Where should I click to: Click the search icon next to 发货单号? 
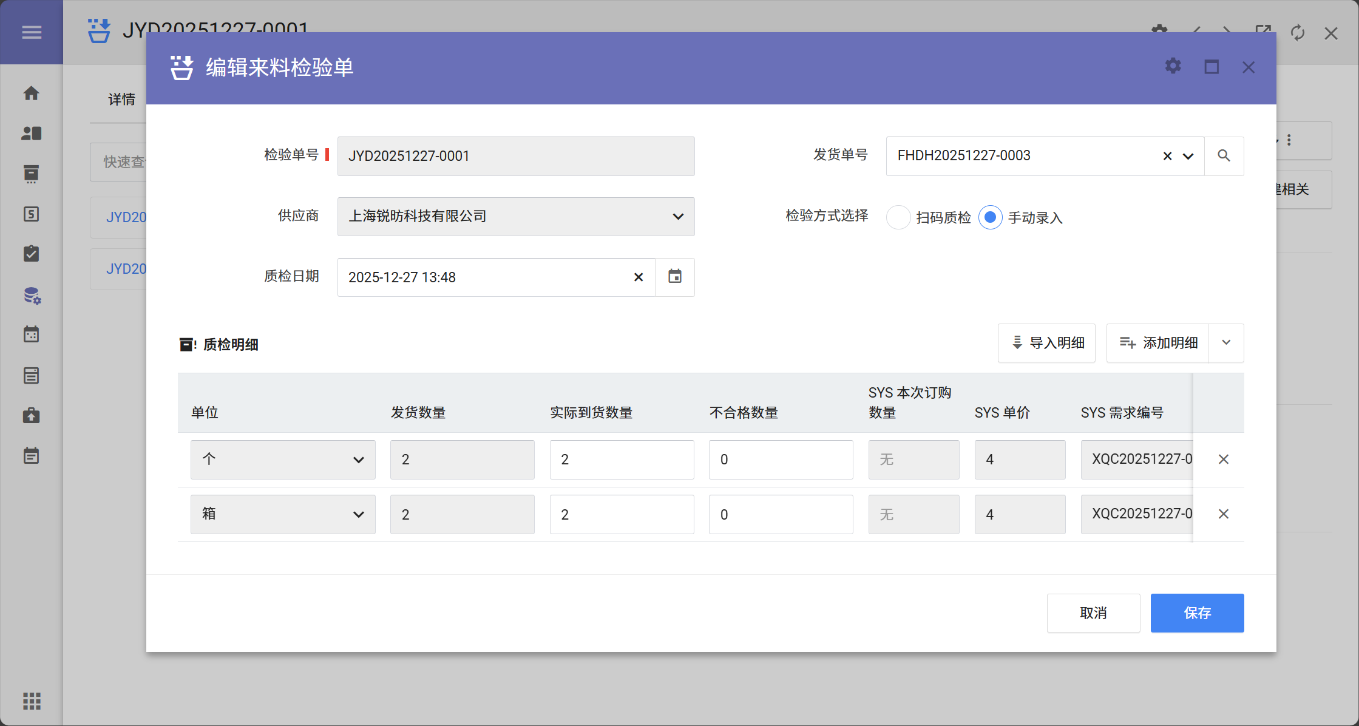click(x=1224, y=156)
